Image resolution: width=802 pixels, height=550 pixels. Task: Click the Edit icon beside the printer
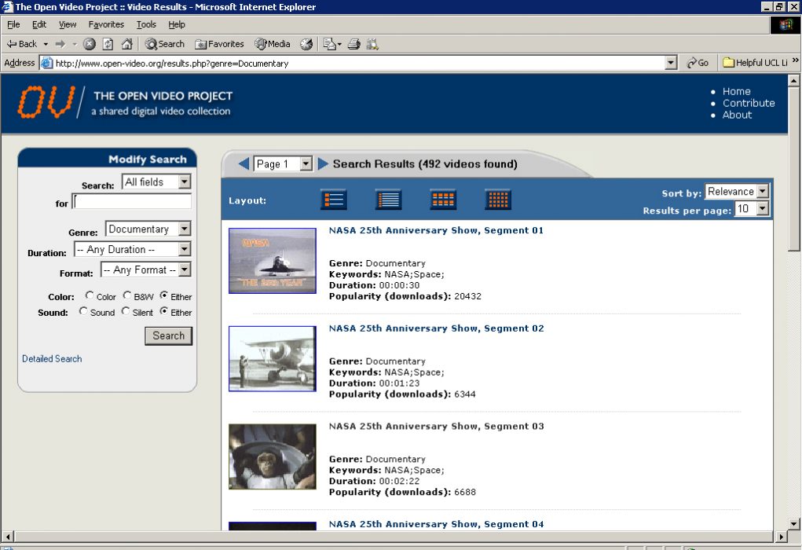click(372, 44)
